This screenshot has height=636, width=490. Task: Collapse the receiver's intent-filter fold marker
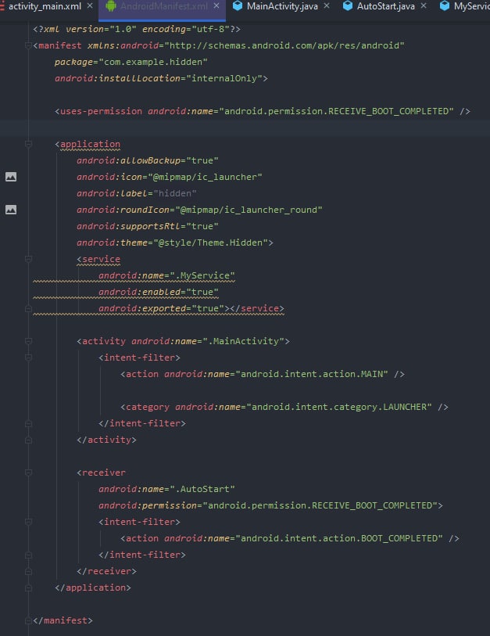pyautogui.click(x=28, y=522)
